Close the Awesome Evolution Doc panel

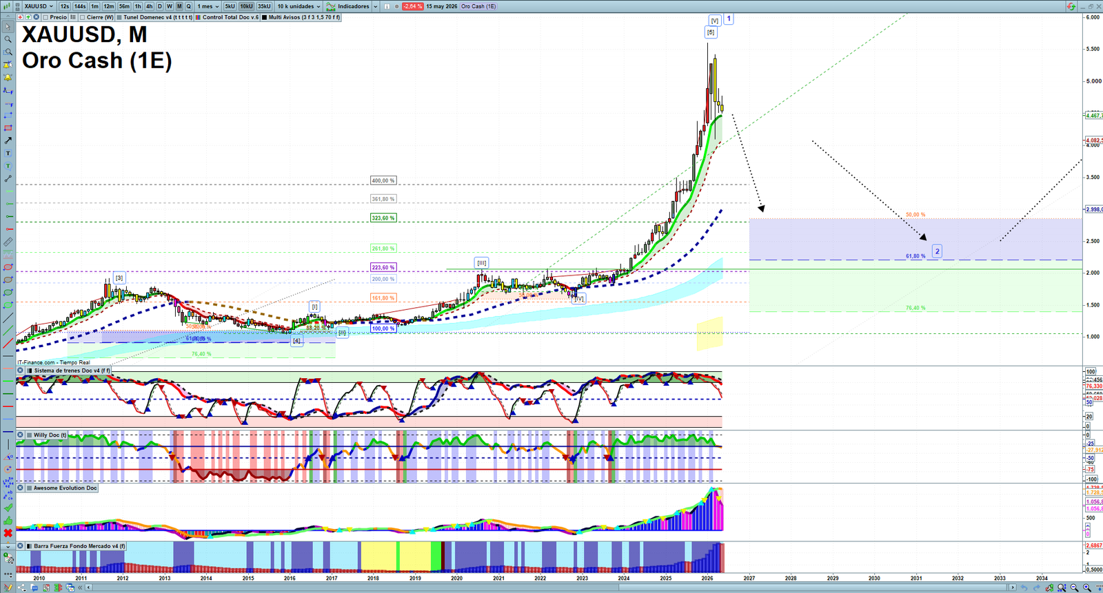[x=20, y=488]
